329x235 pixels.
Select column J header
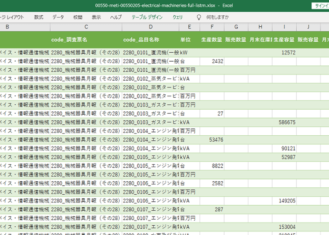[x=308, y=27]
